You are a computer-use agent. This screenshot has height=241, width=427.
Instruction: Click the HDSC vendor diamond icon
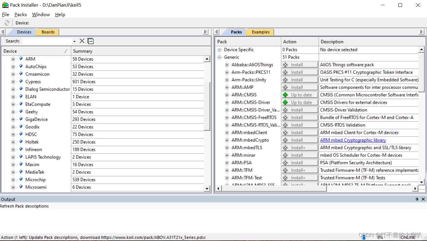[21, 134]
